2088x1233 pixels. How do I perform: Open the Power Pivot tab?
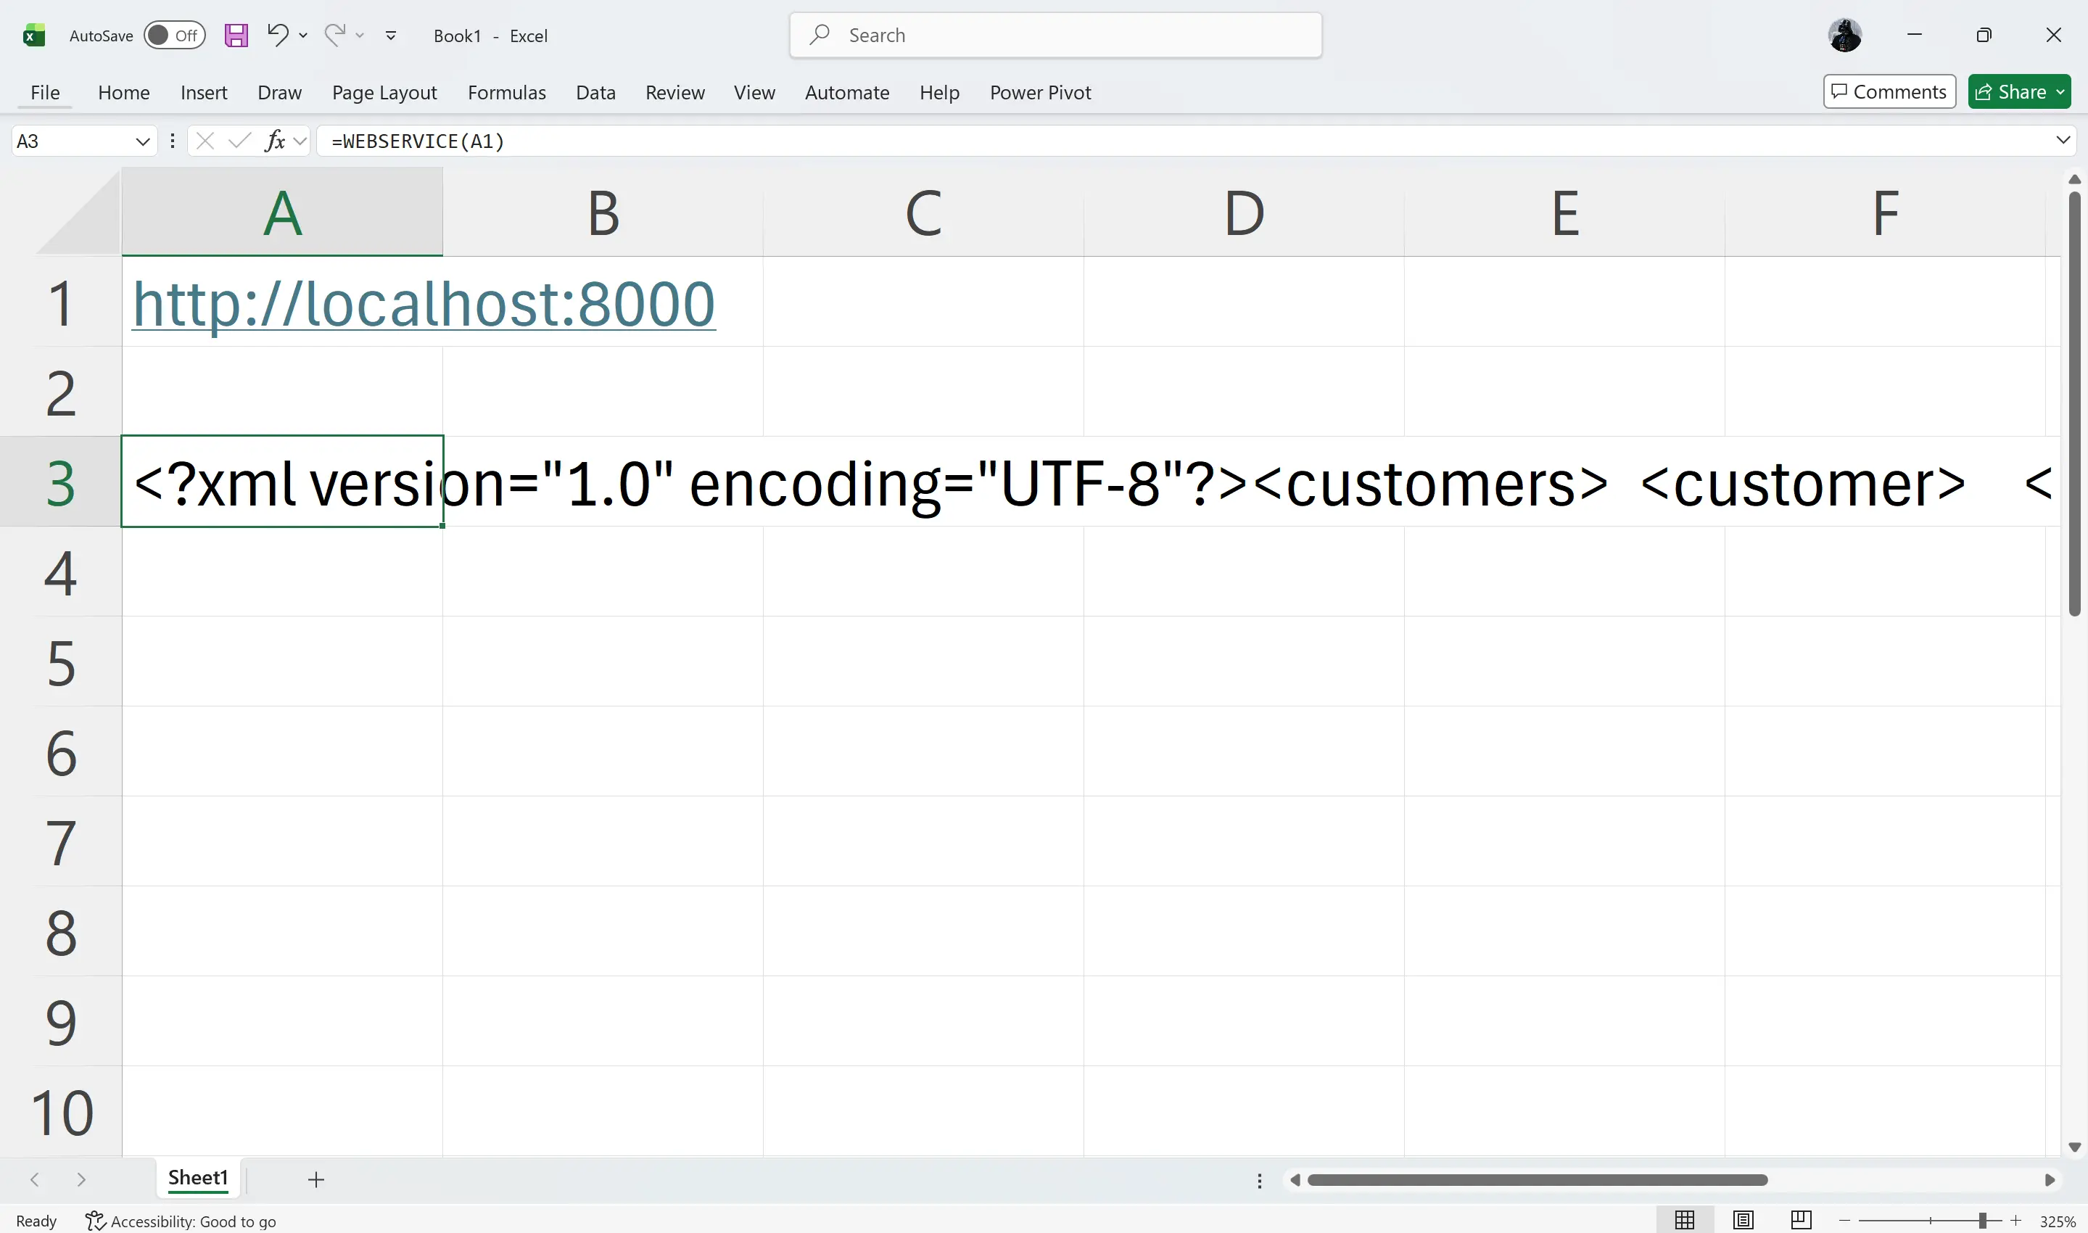pos(1039,92)
